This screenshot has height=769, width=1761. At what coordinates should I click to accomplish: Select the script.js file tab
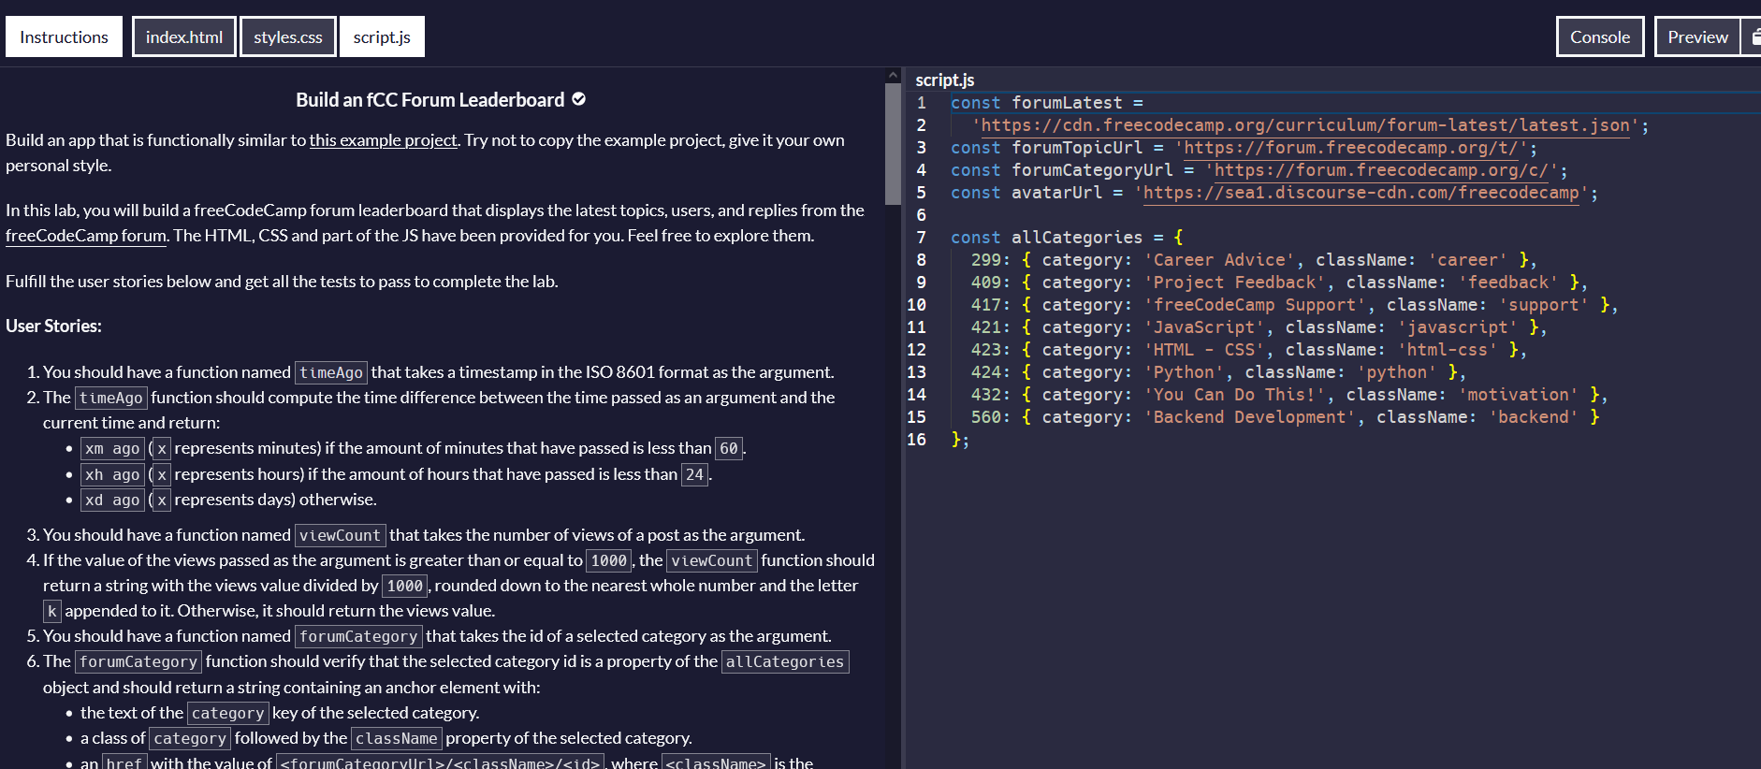click(x=382, y=36)
